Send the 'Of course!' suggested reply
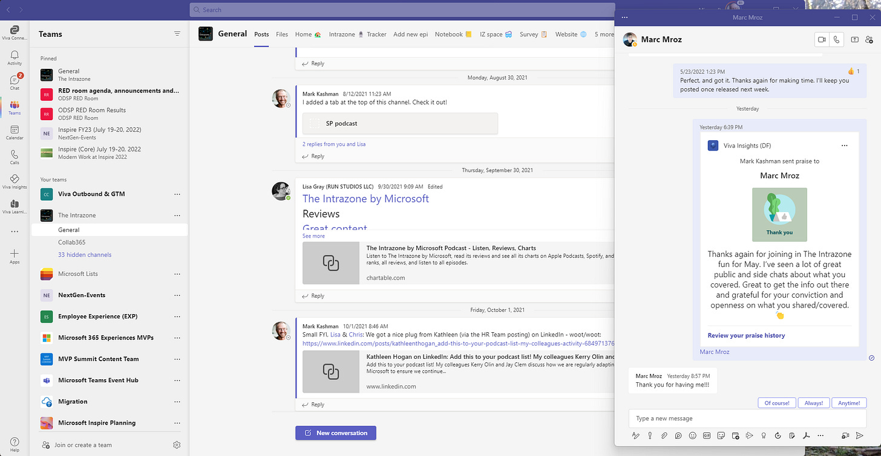Image resolution: width=881 pixels, height=456 pixels. pyautogui.click(x=776, y=403)
